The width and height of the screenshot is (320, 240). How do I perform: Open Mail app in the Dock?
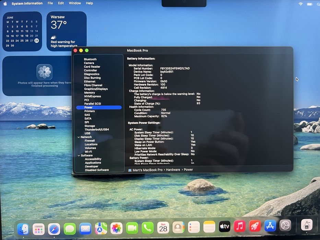click(x=85, y=229)
